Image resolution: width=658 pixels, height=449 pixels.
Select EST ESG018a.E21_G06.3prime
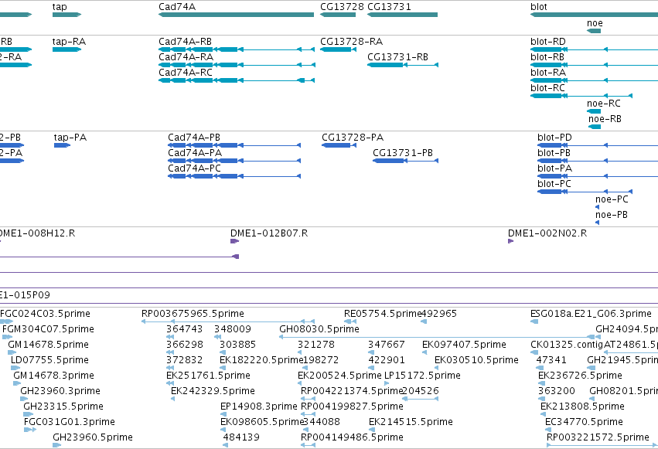coord(534,321)
